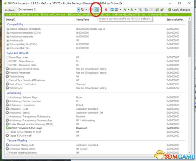The height and width of the screenshot is (161, 196).
Task: Click gear icon beside Maximum pre-rendered frames
Action: [7, 69]
